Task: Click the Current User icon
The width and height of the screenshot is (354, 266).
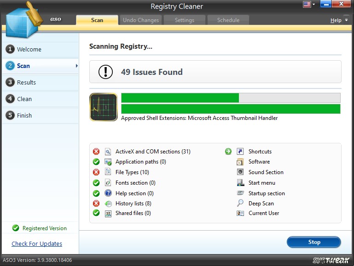Action: 240,213
